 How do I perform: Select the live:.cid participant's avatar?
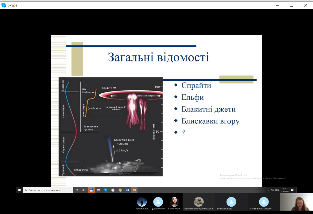[264, 202]
